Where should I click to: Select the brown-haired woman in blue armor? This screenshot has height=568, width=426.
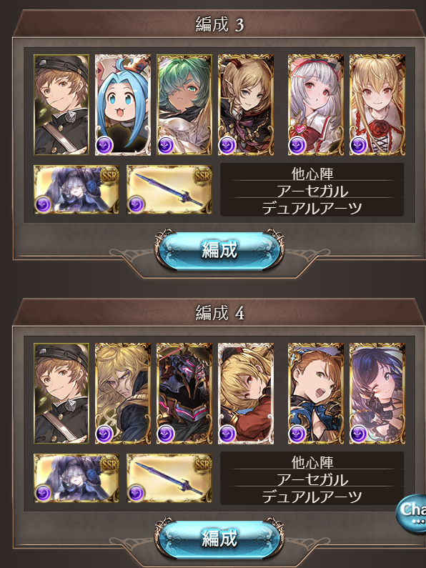[x=316, y=394]
